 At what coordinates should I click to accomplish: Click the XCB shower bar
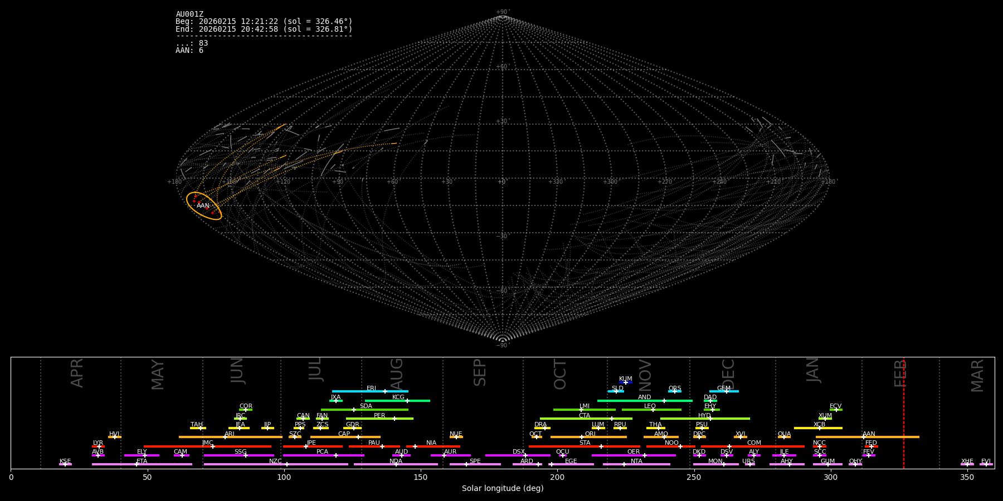coord(818,428)
